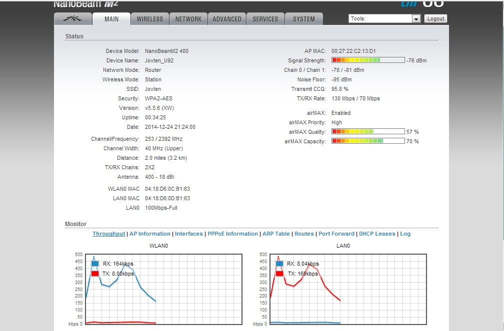Select the SERVICES tab

pos(265,19)
